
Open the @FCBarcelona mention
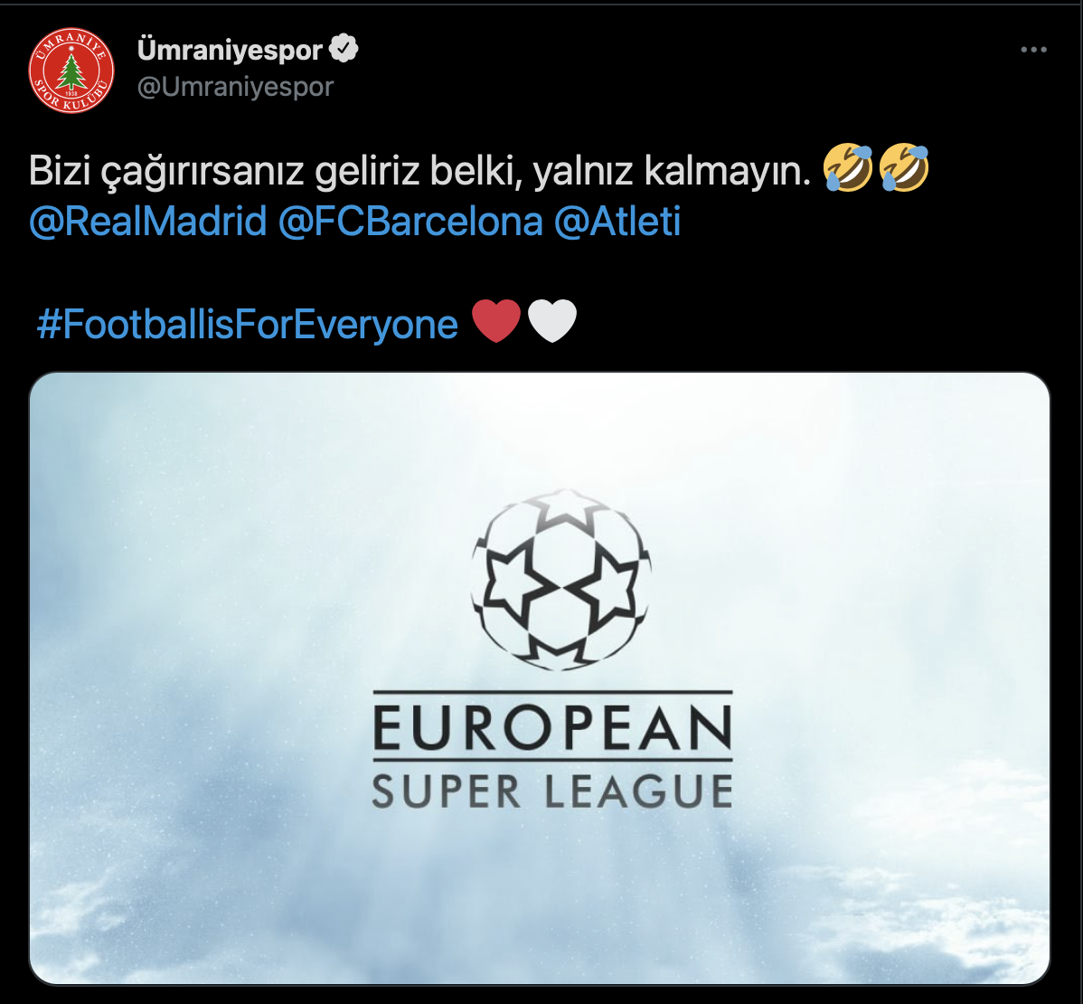tap(410, 222)
